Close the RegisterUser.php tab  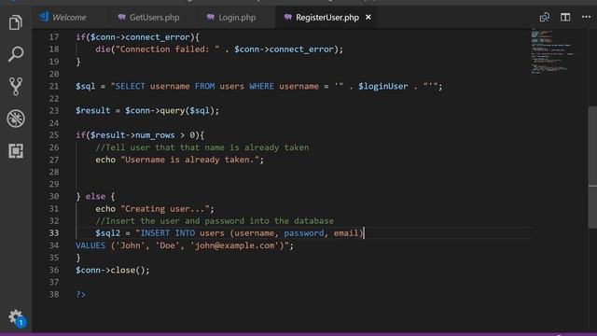pyautogui.click(x=368, y=17)
